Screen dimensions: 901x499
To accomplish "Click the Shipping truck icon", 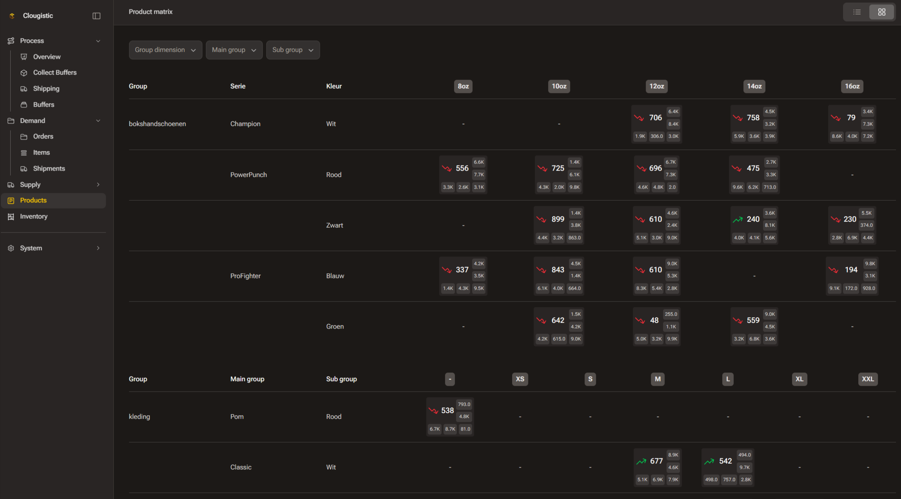I will click(24, 89).
